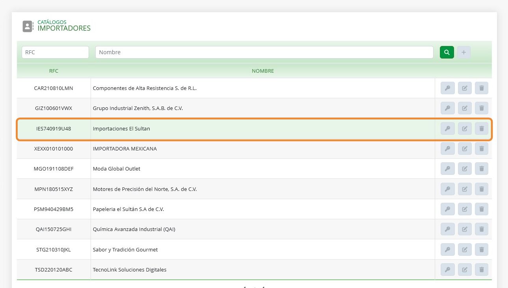Delete Grupo Industrial Zenith importer
Image resolution: width=508 pixels, height=288 pixels.
pos(482,108)
